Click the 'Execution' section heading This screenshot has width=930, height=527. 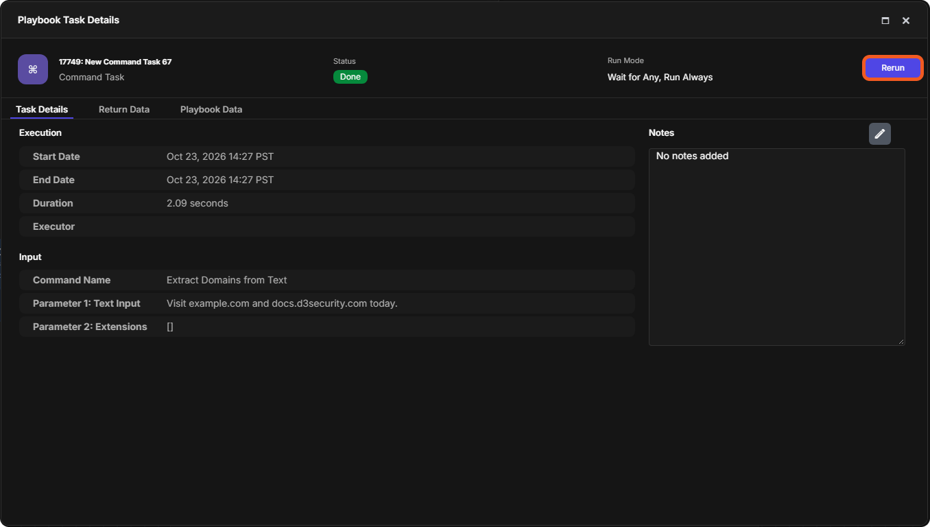click(x=40, y=132)
